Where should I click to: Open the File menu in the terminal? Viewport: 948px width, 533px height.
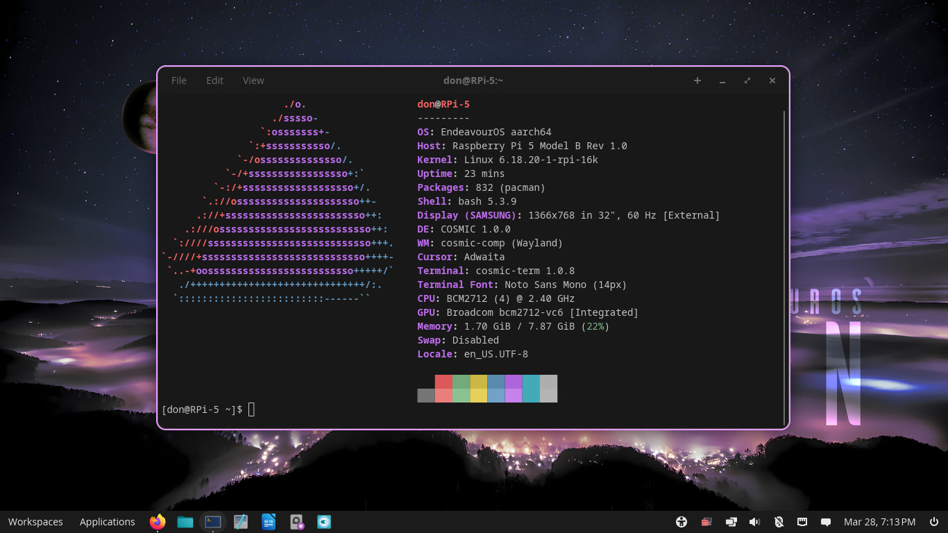179,81
